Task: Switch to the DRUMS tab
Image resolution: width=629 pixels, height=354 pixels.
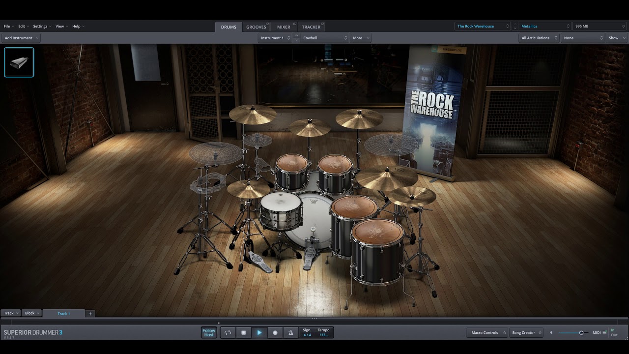Action: [229, 27]
